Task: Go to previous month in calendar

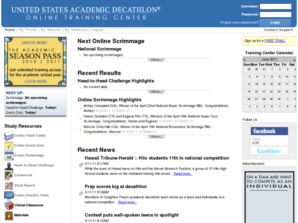Action: click(244, 60)
